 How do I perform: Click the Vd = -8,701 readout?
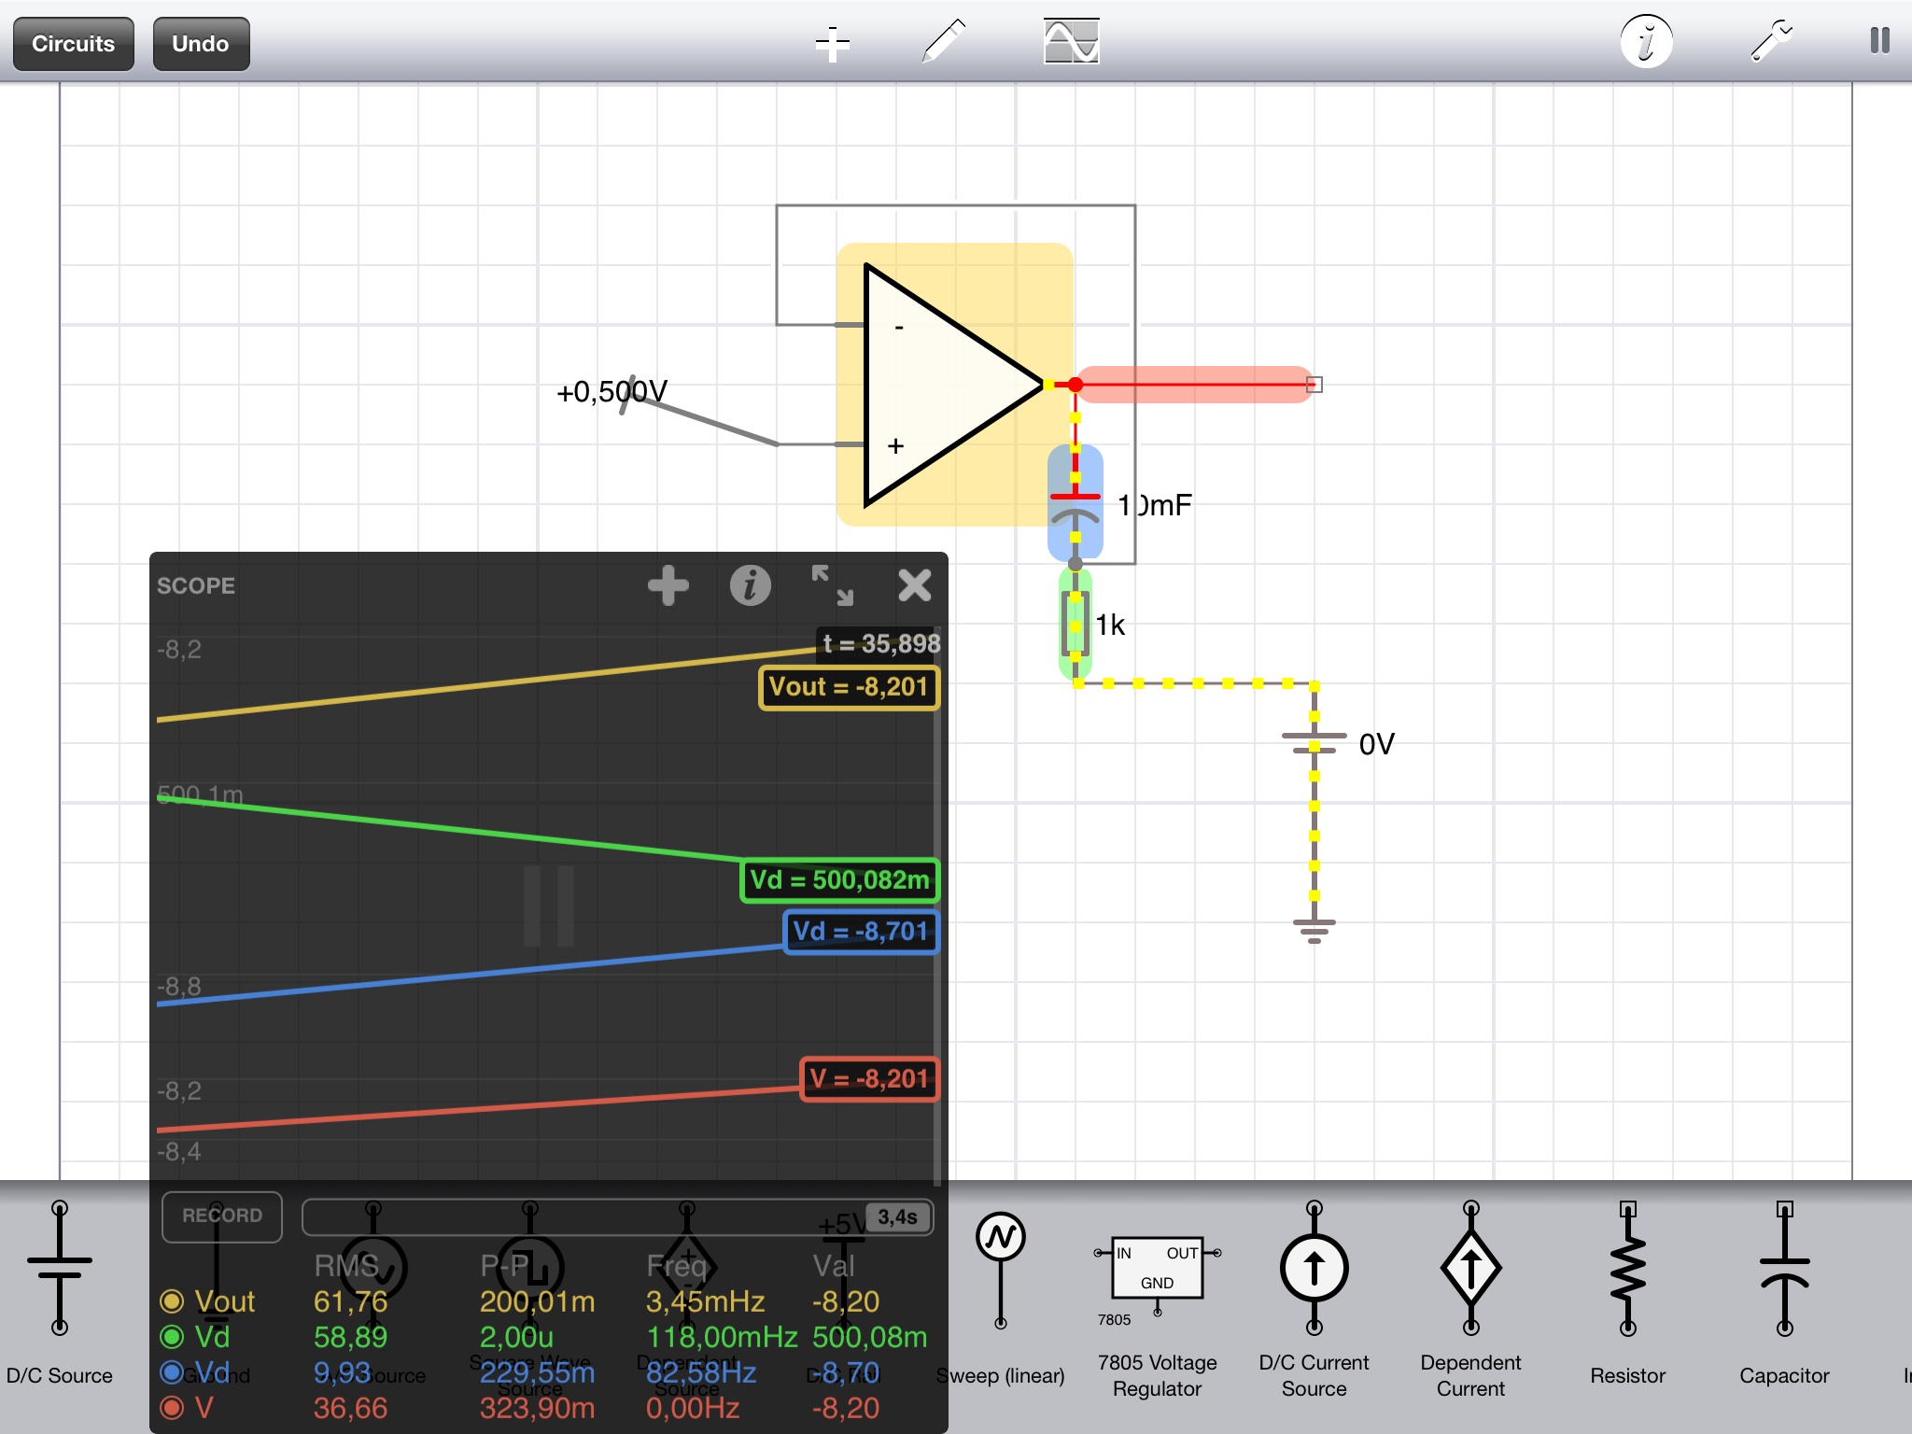pos(861,932)
